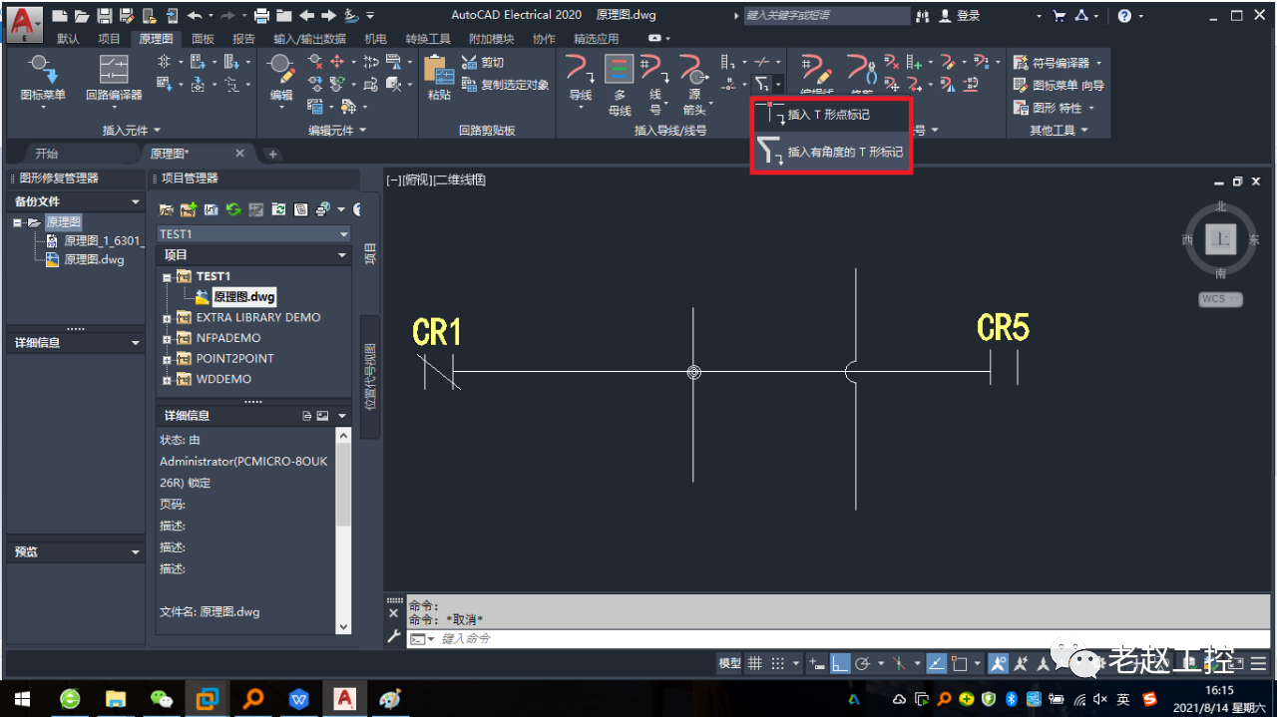This screenshot has height=717, width=1277.
Task: Select 原理图_1_6301 backup file entry
Action: coord(104,240)
